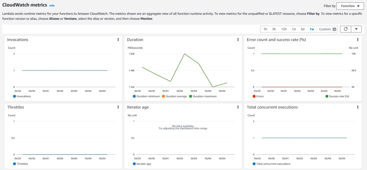
Task: Toggle the Duration minimum legend swatch
Action: click(134, 96)
